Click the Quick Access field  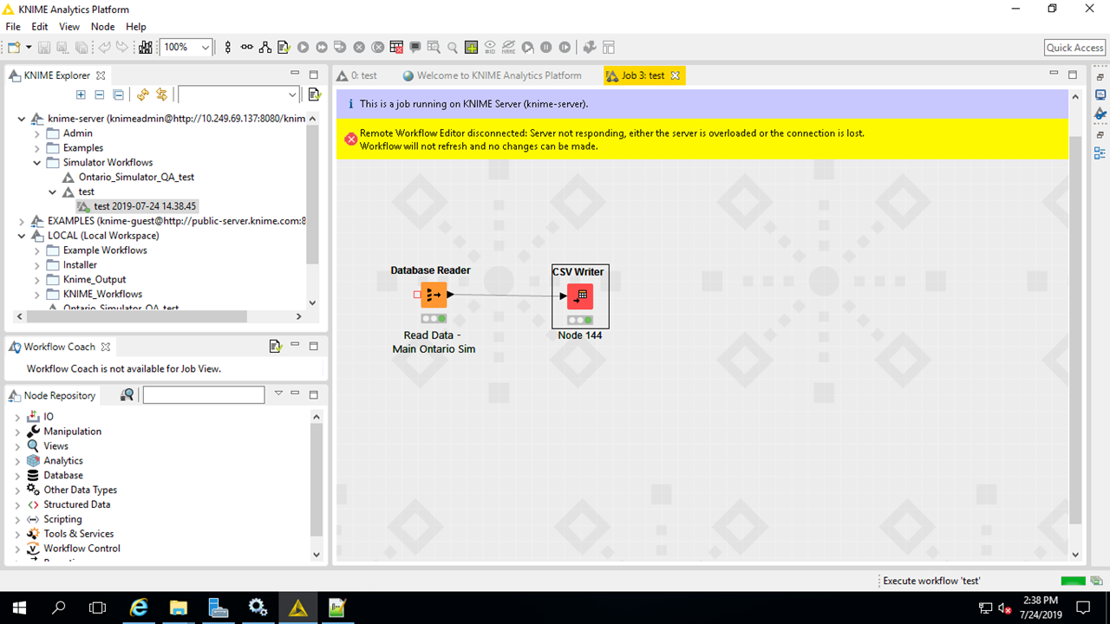1074,48
